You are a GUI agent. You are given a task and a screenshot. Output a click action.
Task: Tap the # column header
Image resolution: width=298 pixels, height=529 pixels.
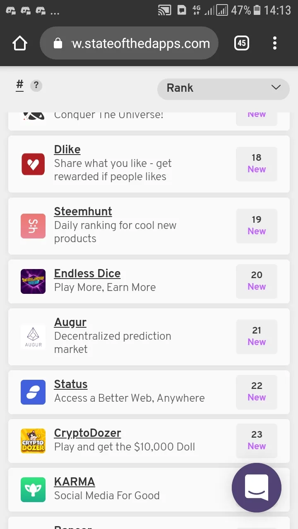tap(19, 85)
